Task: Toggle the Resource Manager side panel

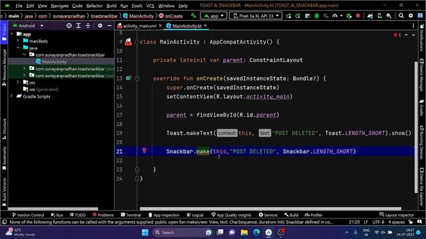Action: click(4, 67)
